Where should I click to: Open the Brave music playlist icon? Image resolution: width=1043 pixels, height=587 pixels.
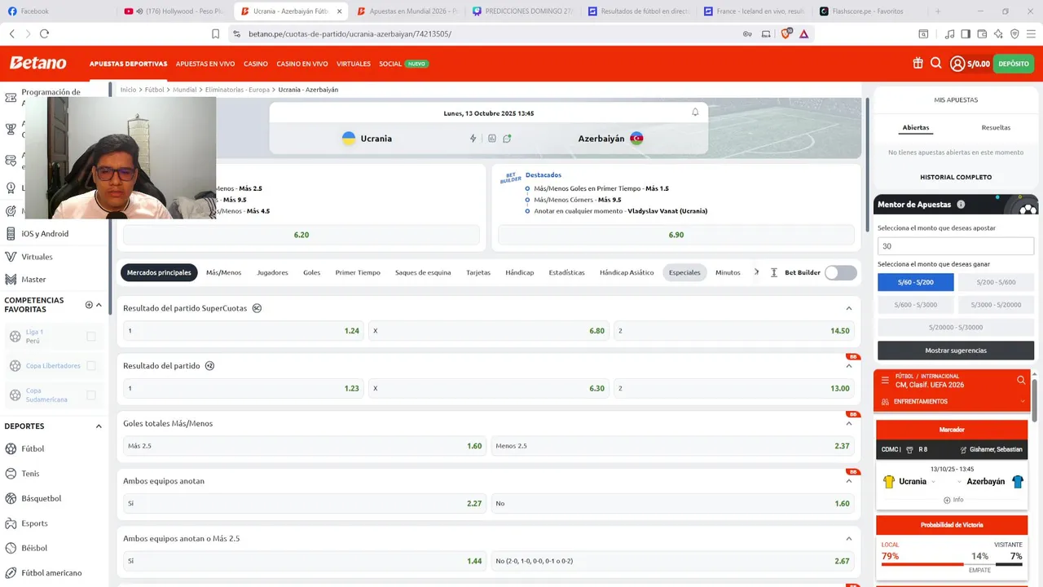pyautogui.click(x=949, y=33)
